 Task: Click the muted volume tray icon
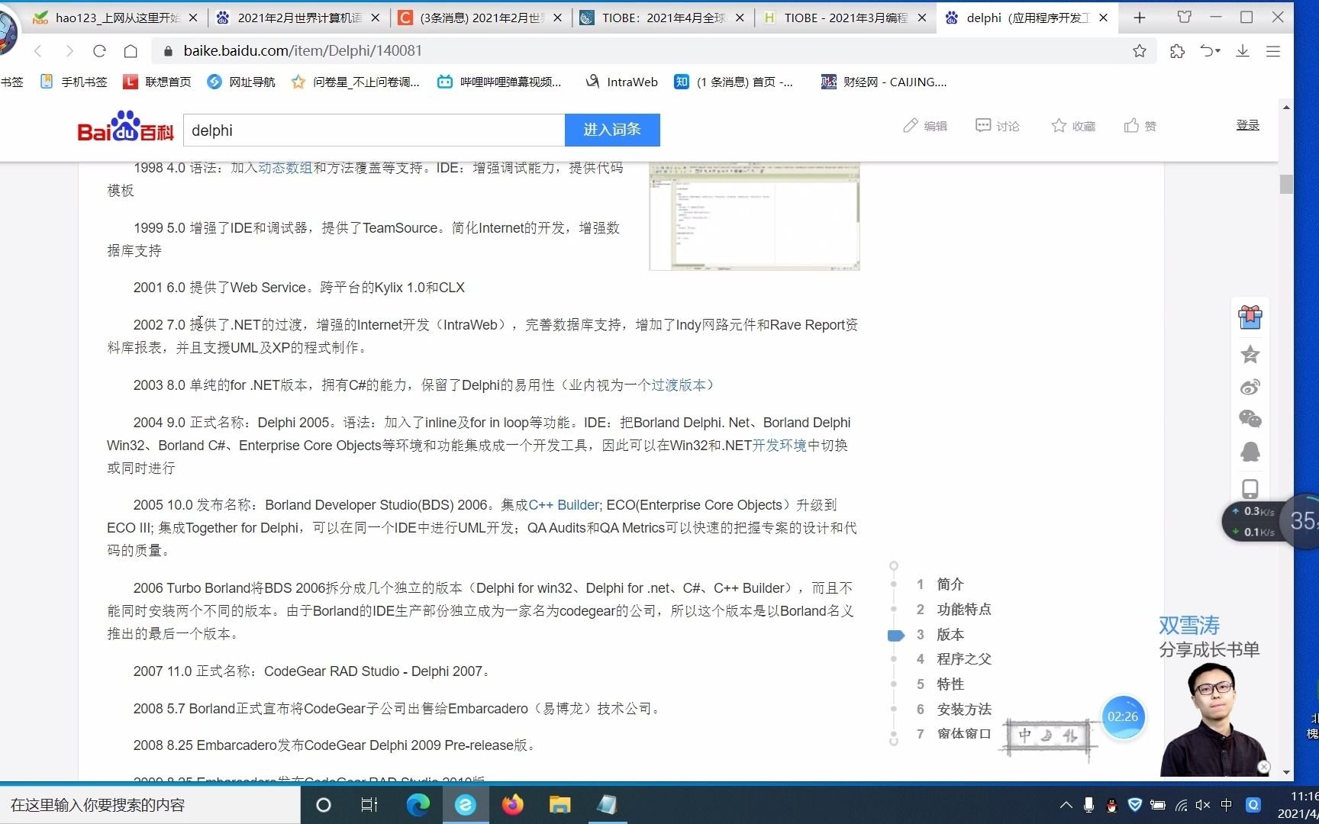[x=1203, y=805]
